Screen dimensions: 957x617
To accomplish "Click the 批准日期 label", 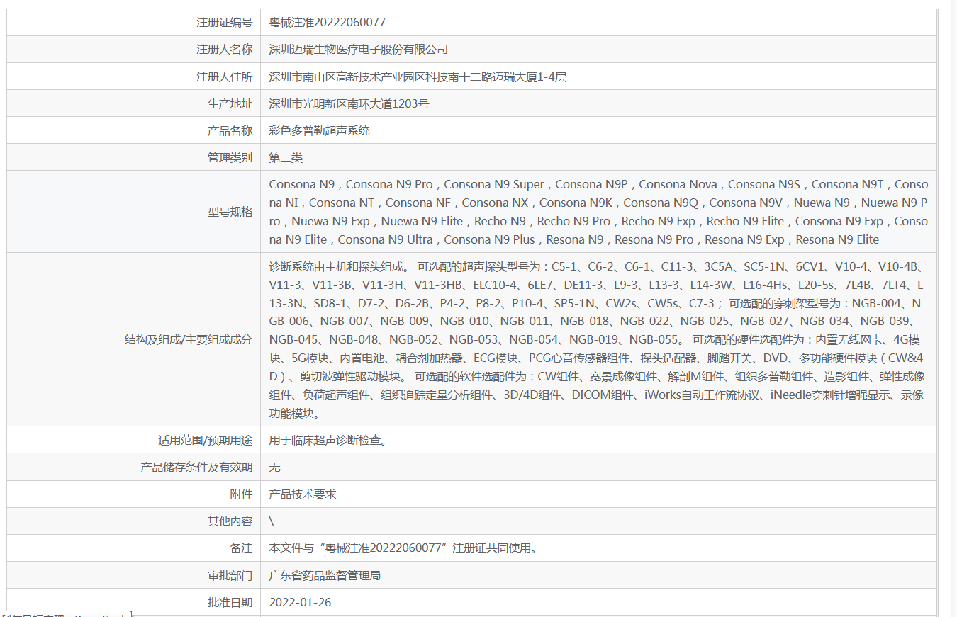I will tap(230, 602).
